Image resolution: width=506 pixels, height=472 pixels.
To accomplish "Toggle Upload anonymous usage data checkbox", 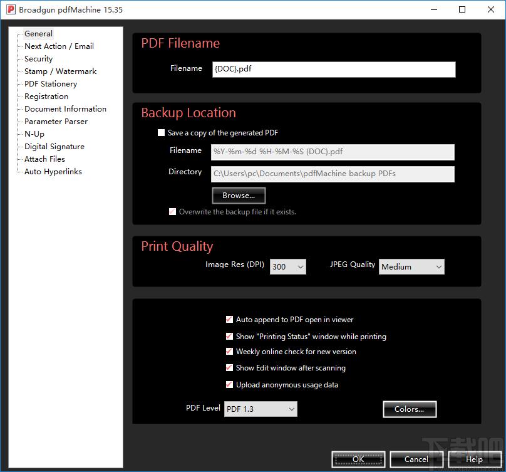I will click(229, 384).
